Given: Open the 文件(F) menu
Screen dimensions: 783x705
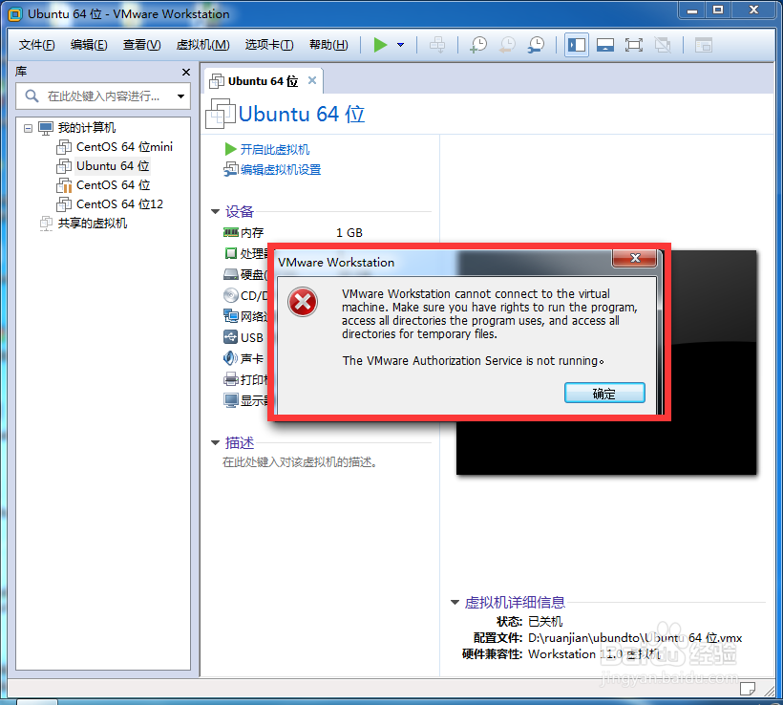Looking at the screenshot, I should (x=36, y=45).
